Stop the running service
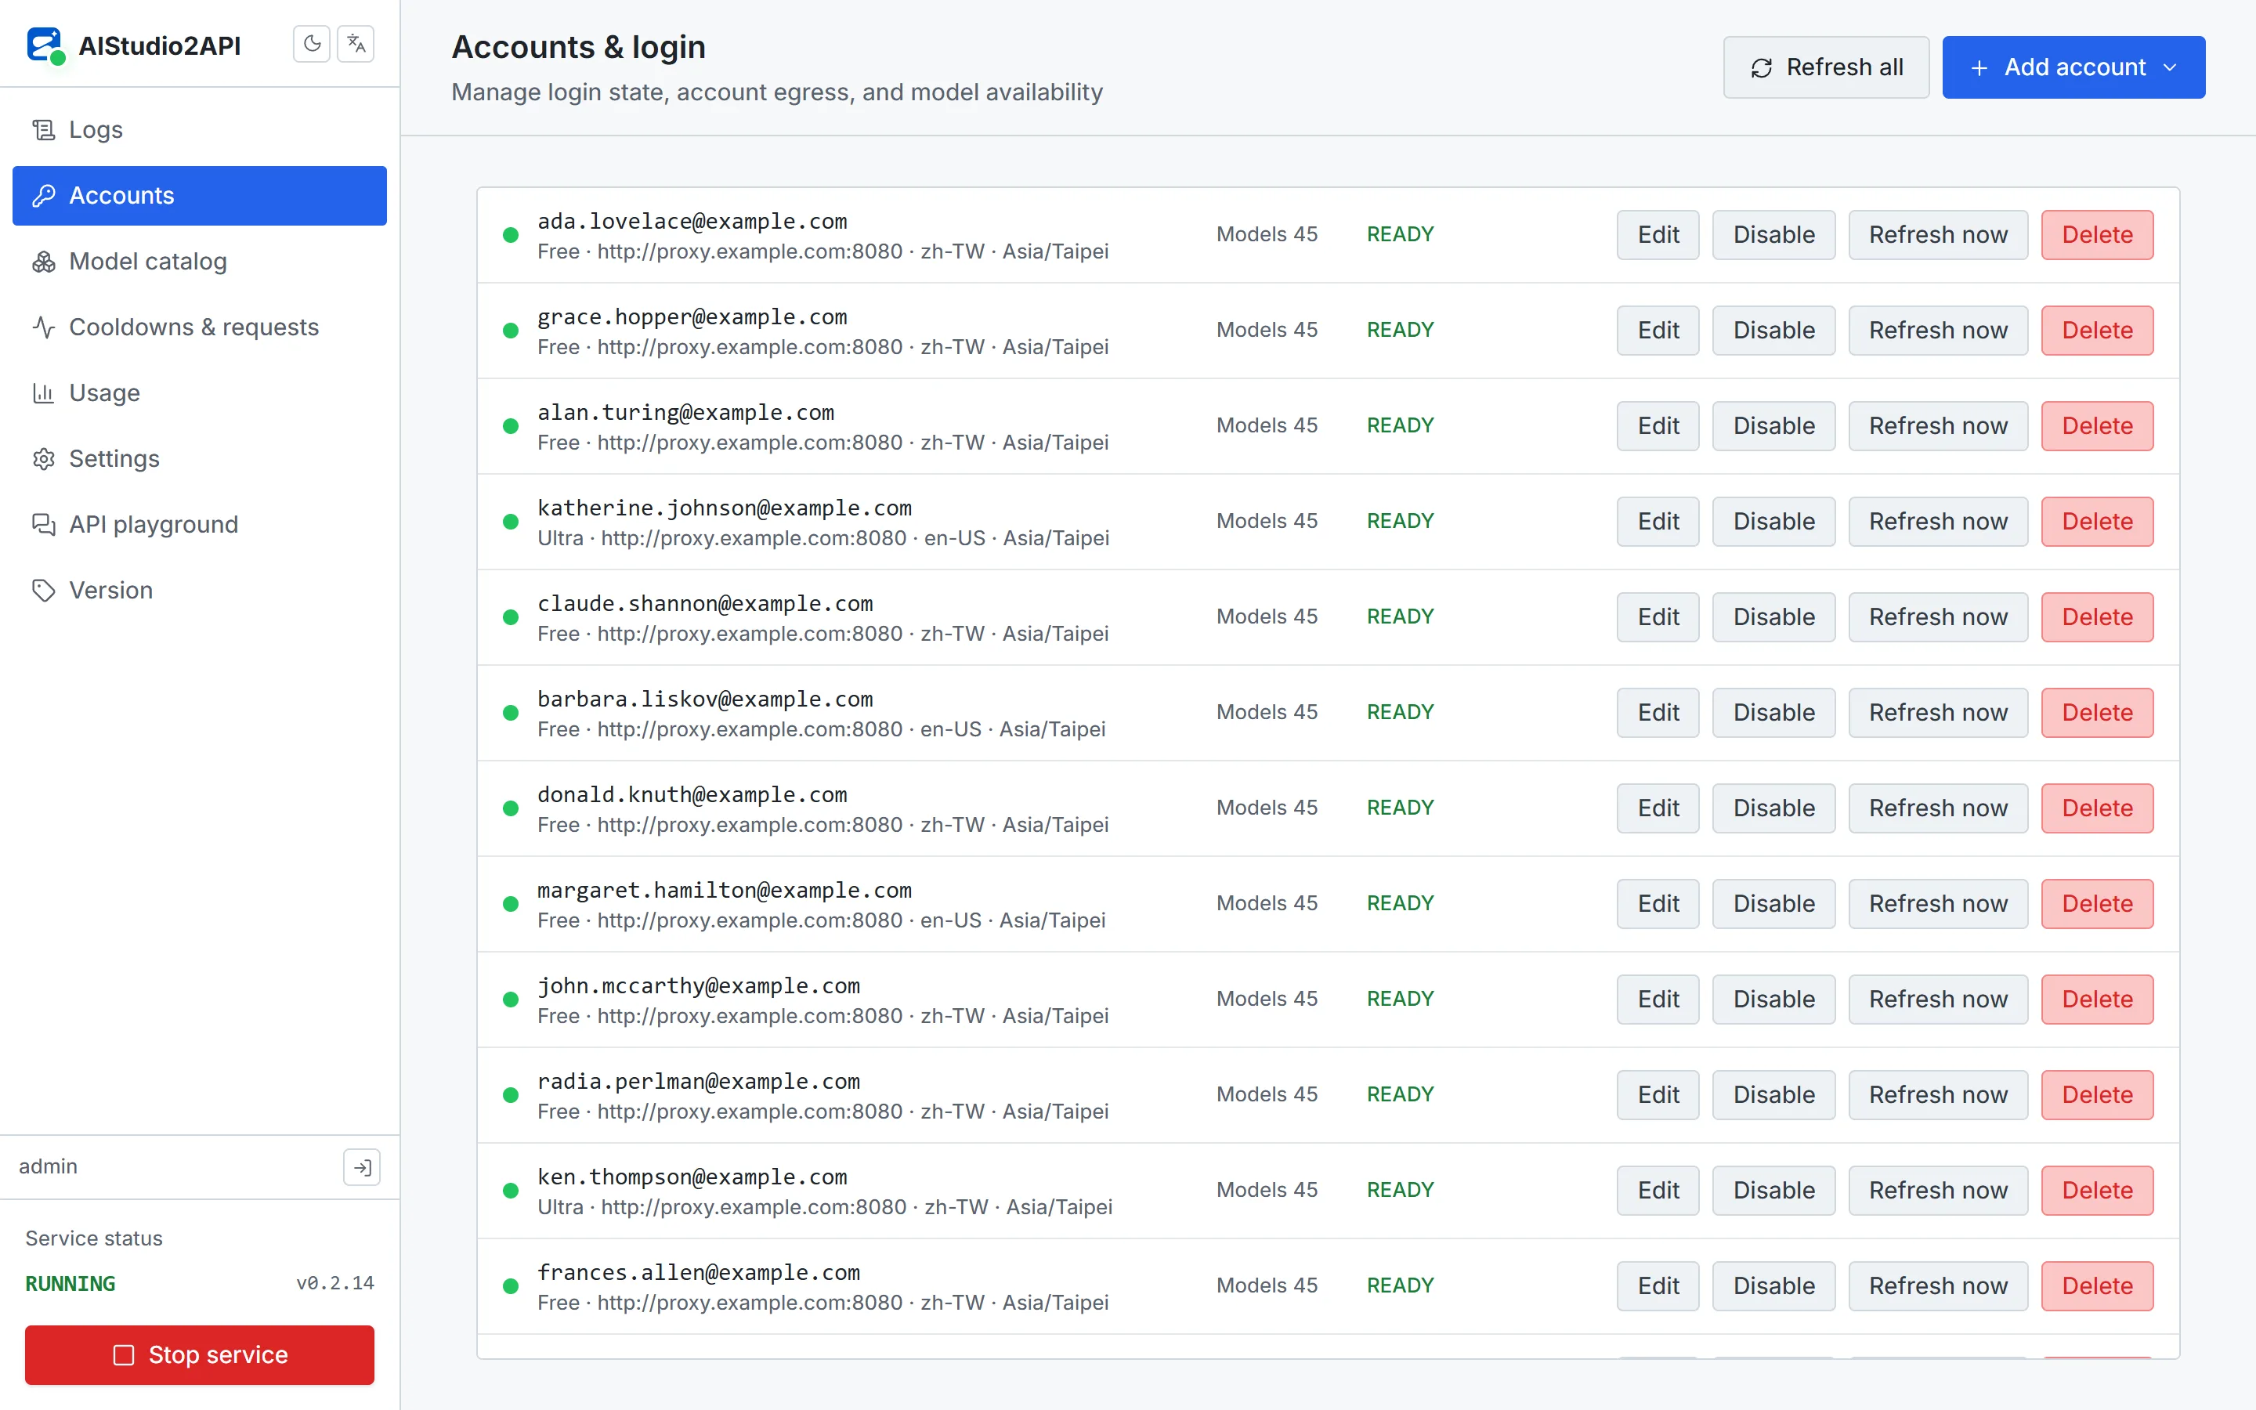This screenshot has height=1410, width=2256. pos(200,1354)
